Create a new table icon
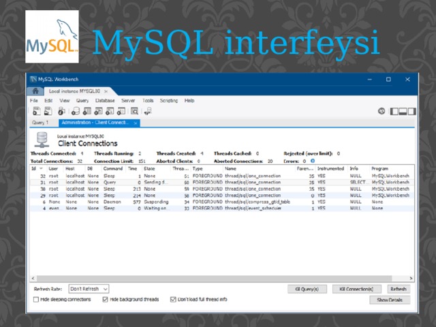The height and width of the screenshot is (327, 436). coord(87,111)
